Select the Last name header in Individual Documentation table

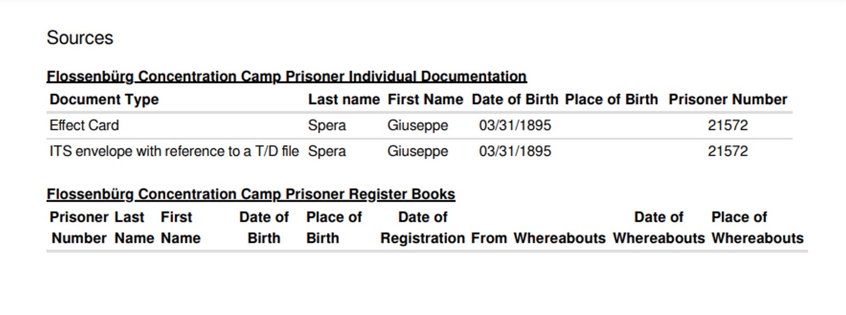point(344,100)
